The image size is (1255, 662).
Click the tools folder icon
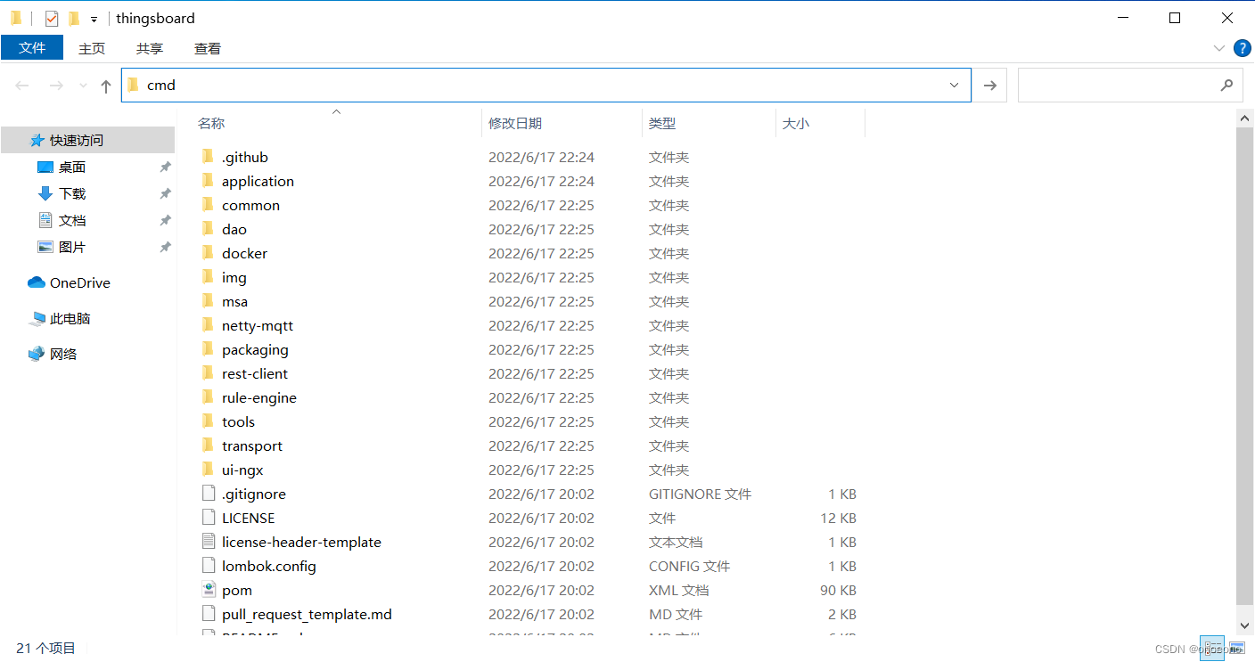(x=208, y=421)
